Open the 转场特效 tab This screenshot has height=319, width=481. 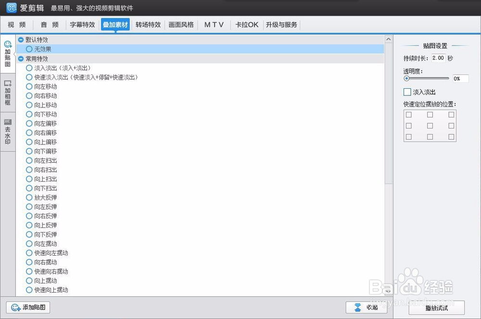(x=148, y=25)
